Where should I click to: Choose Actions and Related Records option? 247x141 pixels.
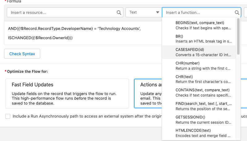tap(148, 93)
